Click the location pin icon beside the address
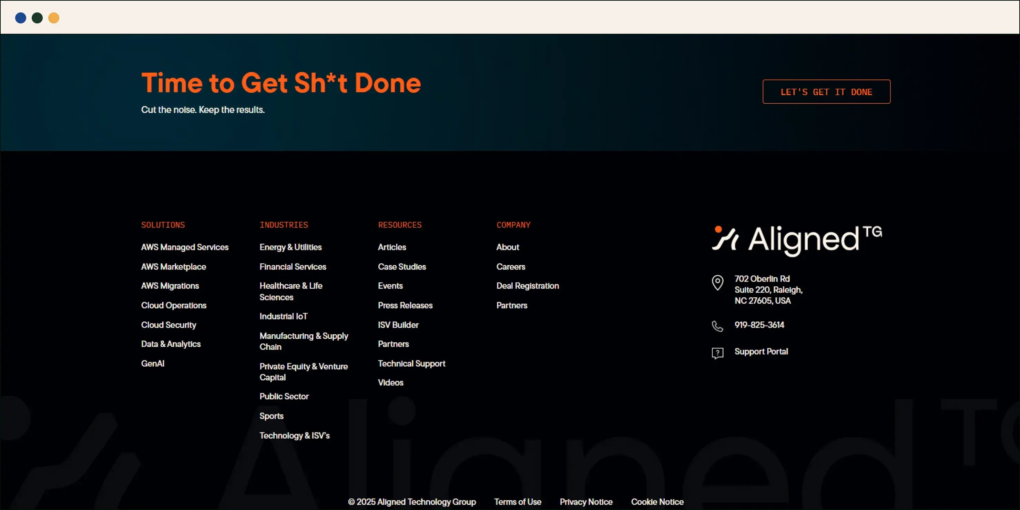The height and width of the screenshot is (510, 1020). click(717, 282)
